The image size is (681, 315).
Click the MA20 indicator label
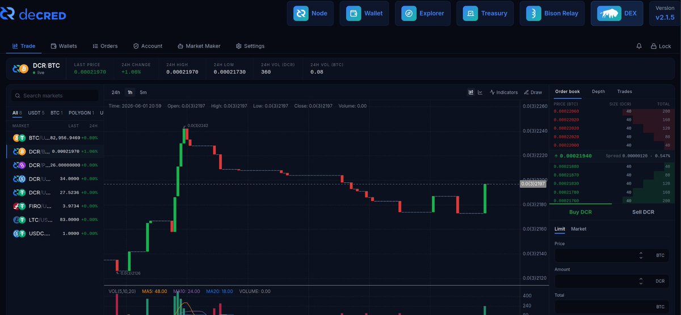[218, 291]
